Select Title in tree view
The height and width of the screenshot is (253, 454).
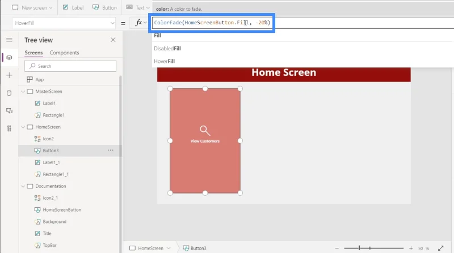47,233
